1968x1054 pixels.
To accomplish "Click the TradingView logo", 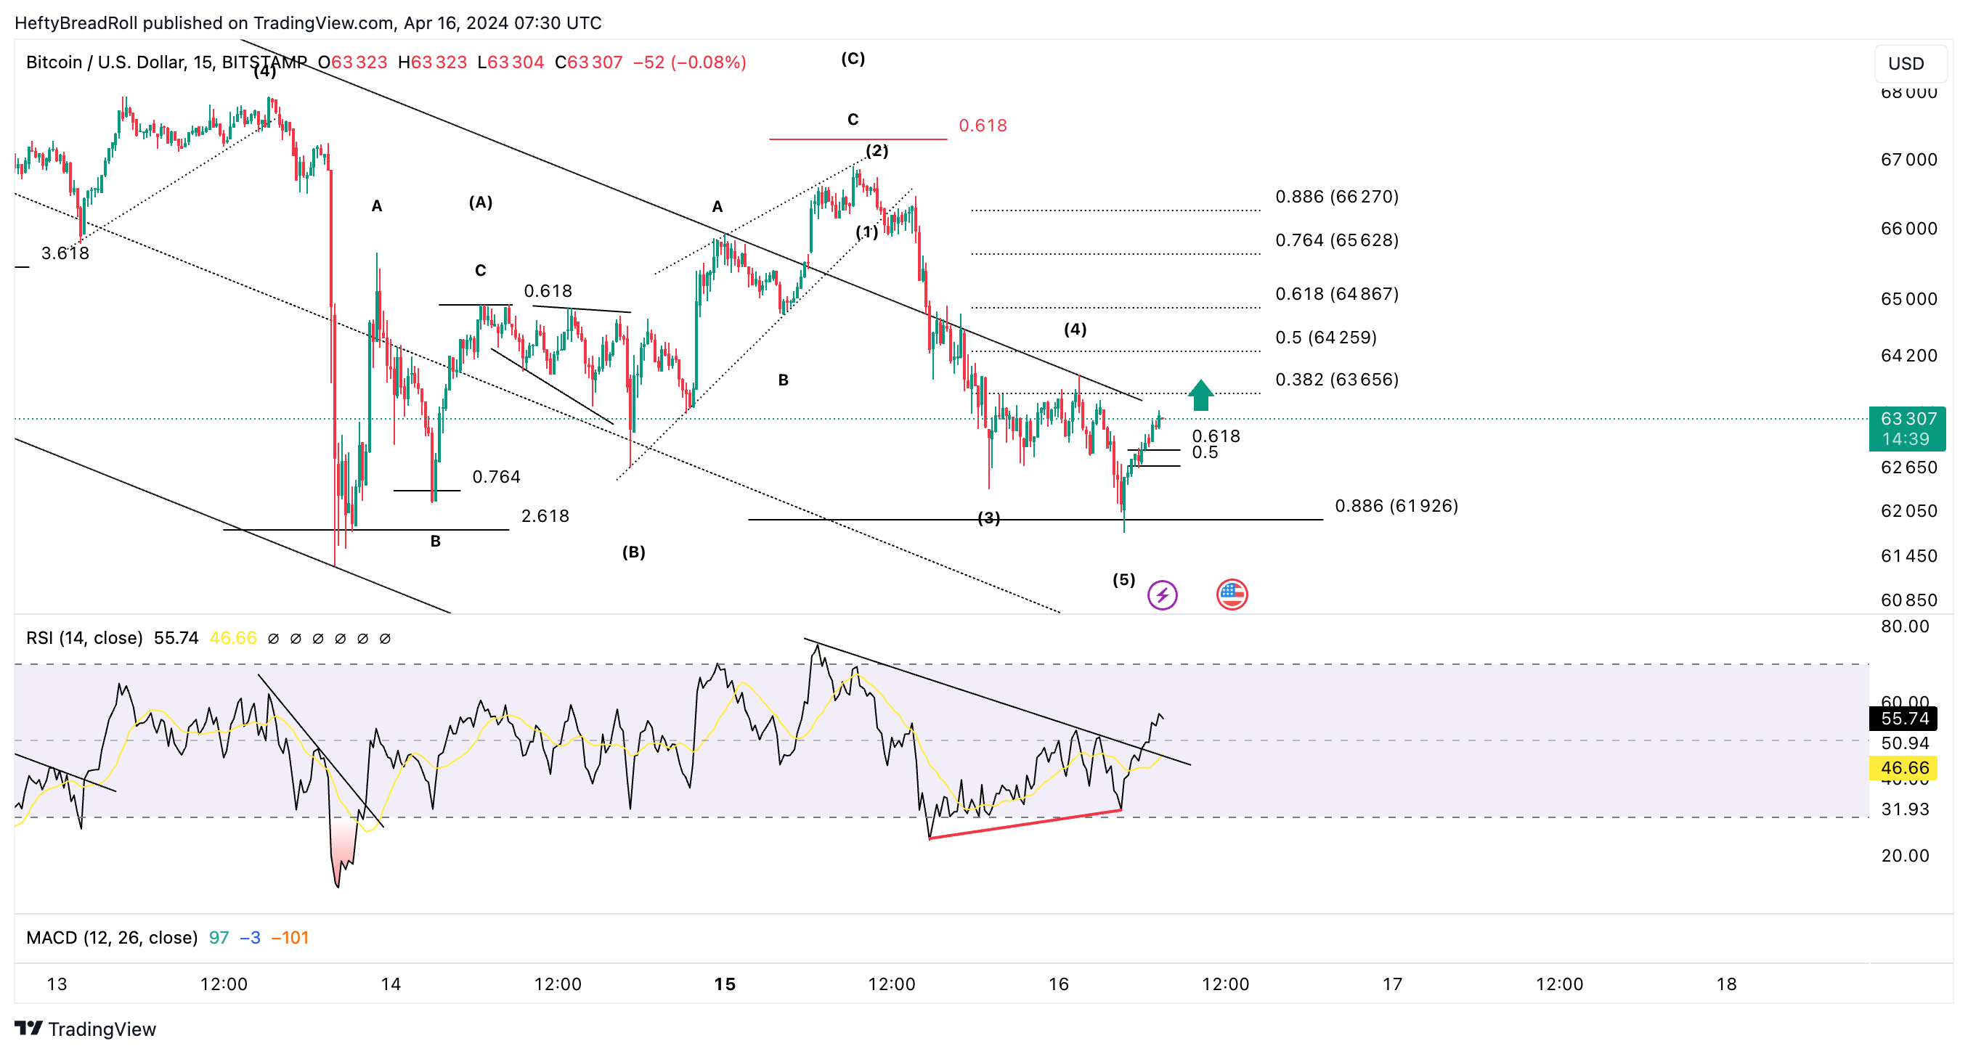I will (x=85, y=1029).
